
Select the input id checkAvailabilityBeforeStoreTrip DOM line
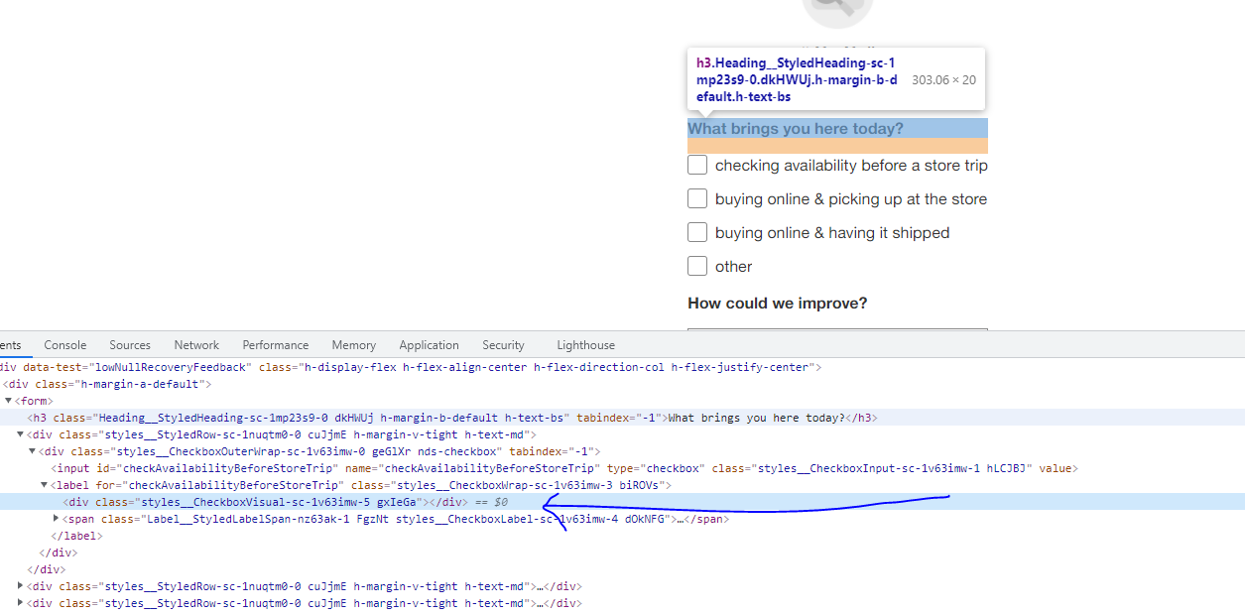622,468
